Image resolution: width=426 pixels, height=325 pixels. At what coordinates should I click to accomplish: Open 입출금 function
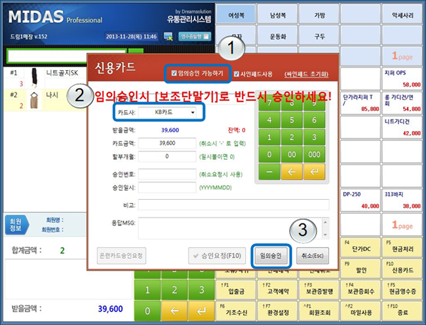pos(236,290)
